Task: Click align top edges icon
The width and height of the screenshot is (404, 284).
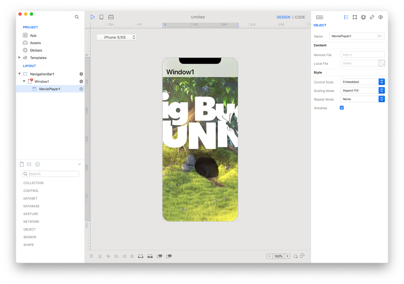Action: tap(91, 256)
